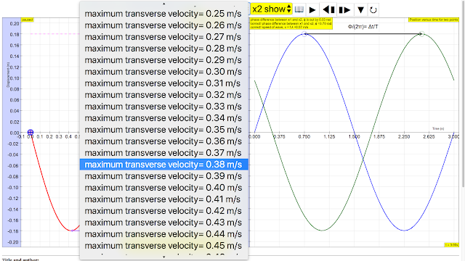Choose maximum transverse velocity= 0.40 m/s
The image size is (465, 261).
(x=163, y=188)
